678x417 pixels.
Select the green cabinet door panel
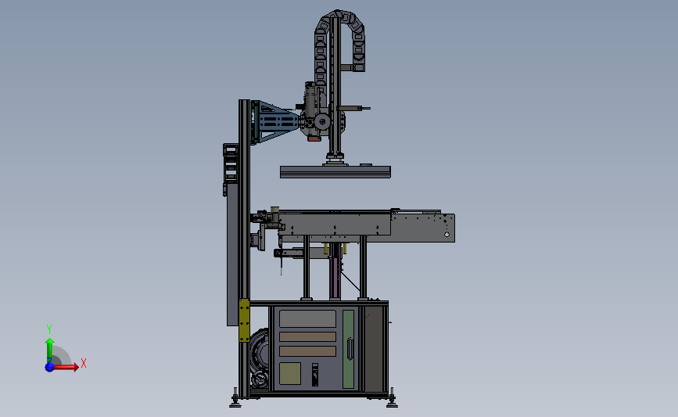point(348,349)
